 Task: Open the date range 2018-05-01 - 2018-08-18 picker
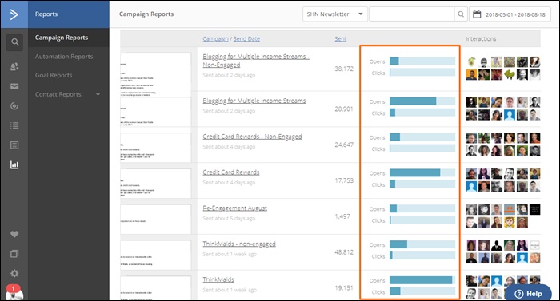coord(510,14)
